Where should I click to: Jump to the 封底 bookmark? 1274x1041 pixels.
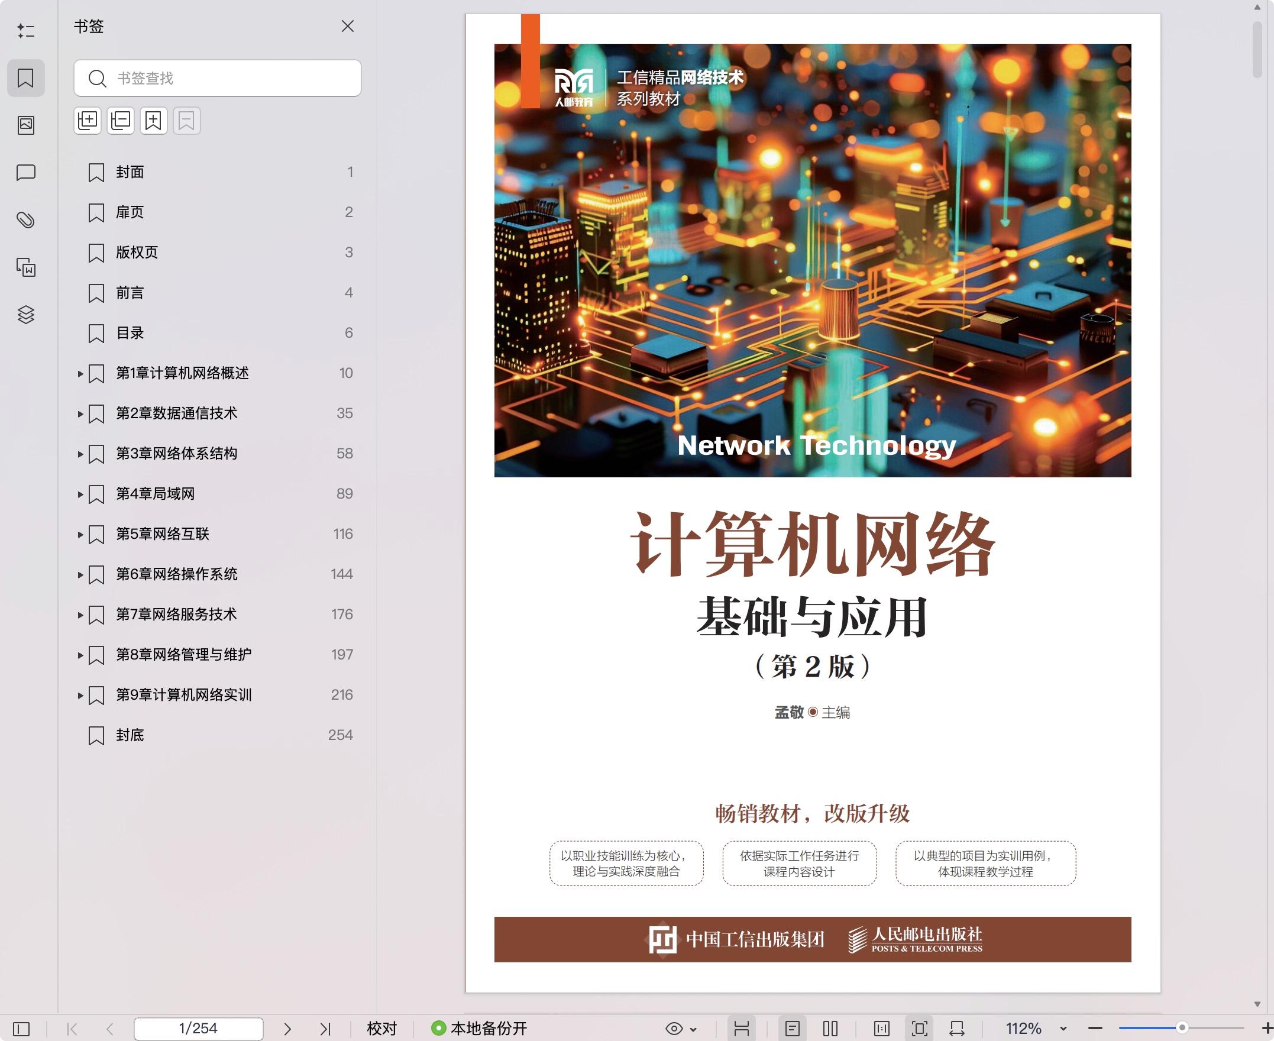coord(218,735)
